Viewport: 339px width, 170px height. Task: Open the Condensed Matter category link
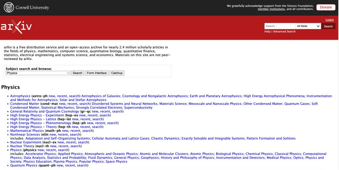[x=25, y=104]
